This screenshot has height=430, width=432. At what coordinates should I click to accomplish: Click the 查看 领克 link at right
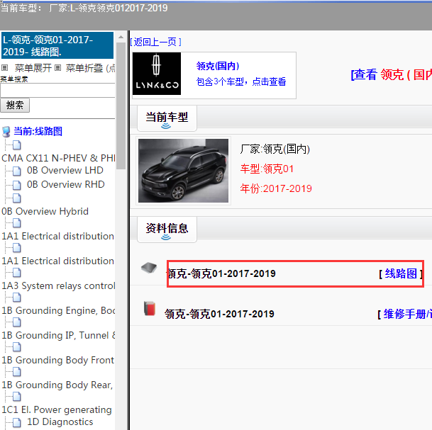[392, 75]
